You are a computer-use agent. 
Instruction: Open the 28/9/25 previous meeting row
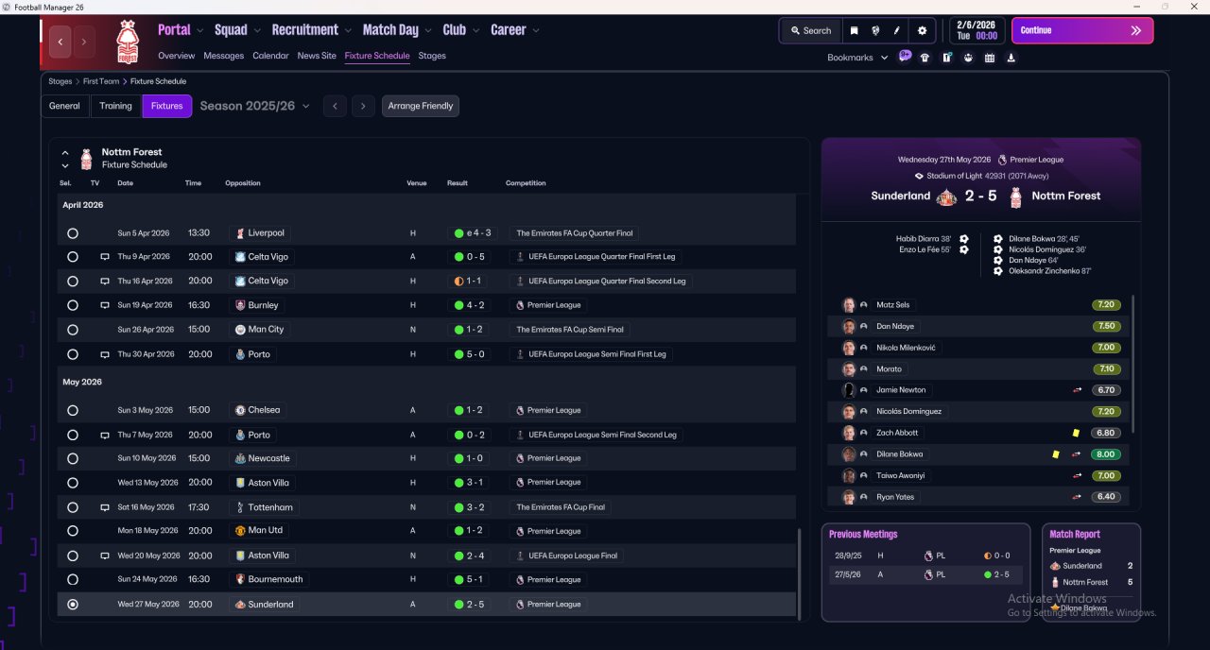[925, 556]
